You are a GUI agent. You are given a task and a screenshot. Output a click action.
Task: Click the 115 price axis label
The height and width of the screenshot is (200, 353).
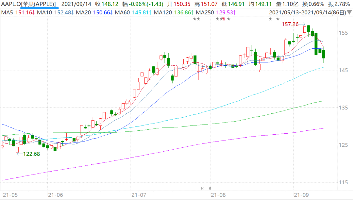click(x=343, y=182)
